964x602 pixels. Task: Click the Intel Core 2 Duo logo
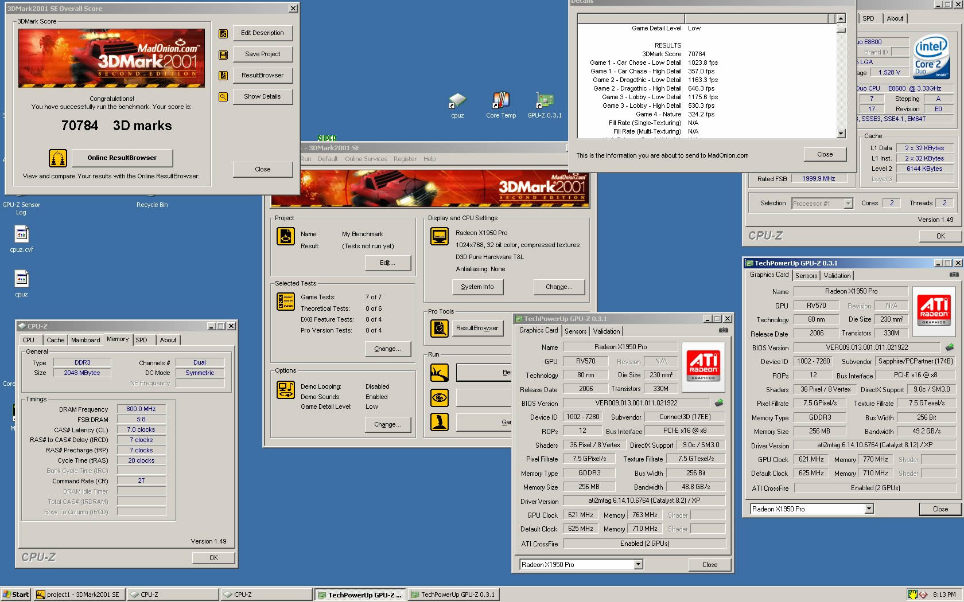(x=932, y=58)
